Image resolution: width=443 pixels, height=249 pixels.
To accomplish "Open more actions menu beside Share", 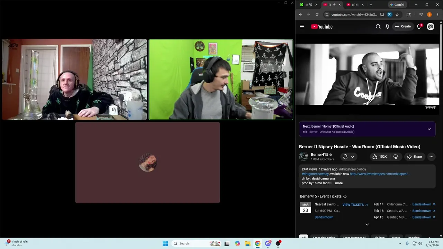I will point(431,157).
